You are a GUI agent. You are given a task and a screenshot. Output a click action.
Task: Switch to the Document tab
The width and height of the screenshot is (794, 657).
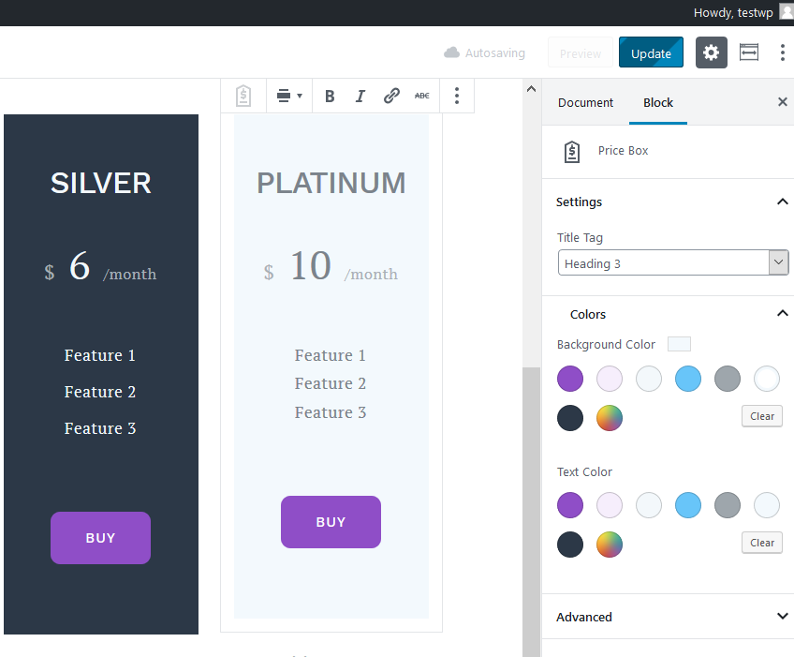[x=585, y=103]
